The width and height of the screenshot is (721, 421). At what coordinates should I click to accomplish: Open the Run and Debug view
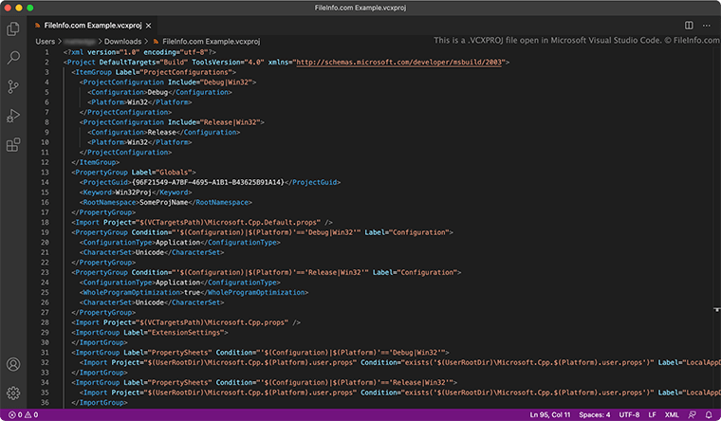click(x=13, y=116)
